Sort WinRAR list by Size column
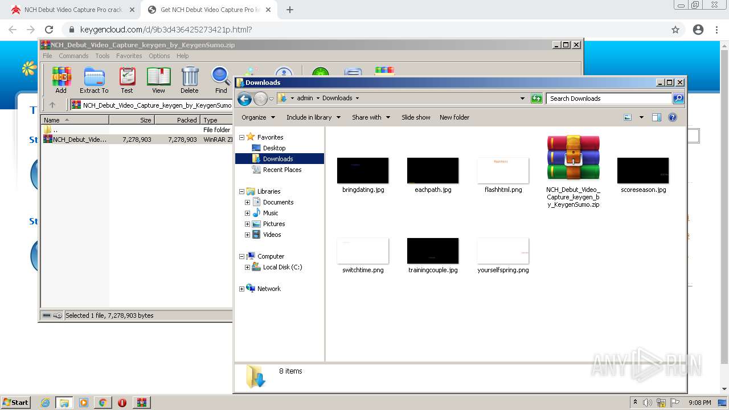The width and height of the screenshot is (729, 410). click(x=132, y=120)
